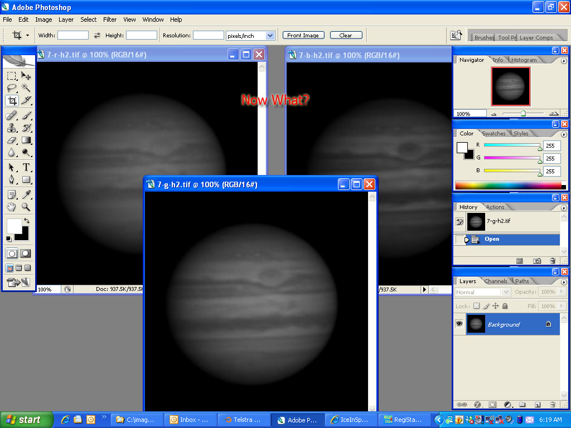Select the Rectangular Marquee tool
Viewport: 571px width, 428px height.
tap(12, 76)
